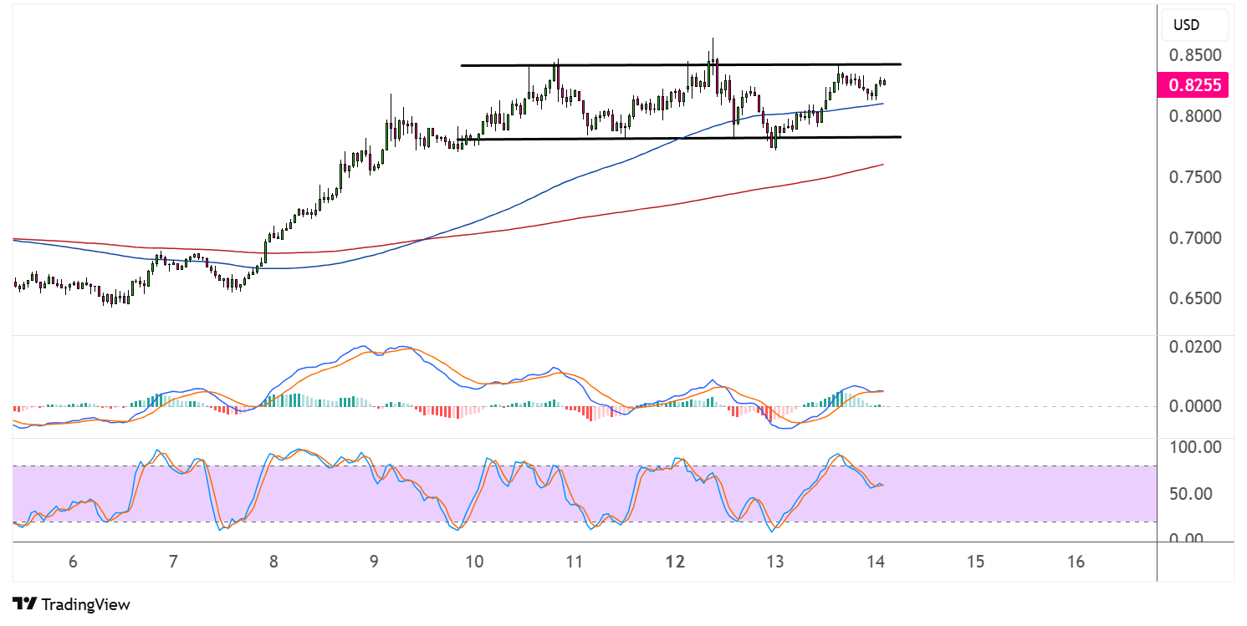The height and width of the screenshot is (626, 1247).
Task: Click the 0.6500 price axis label
Action: [x=1196, y=298]
